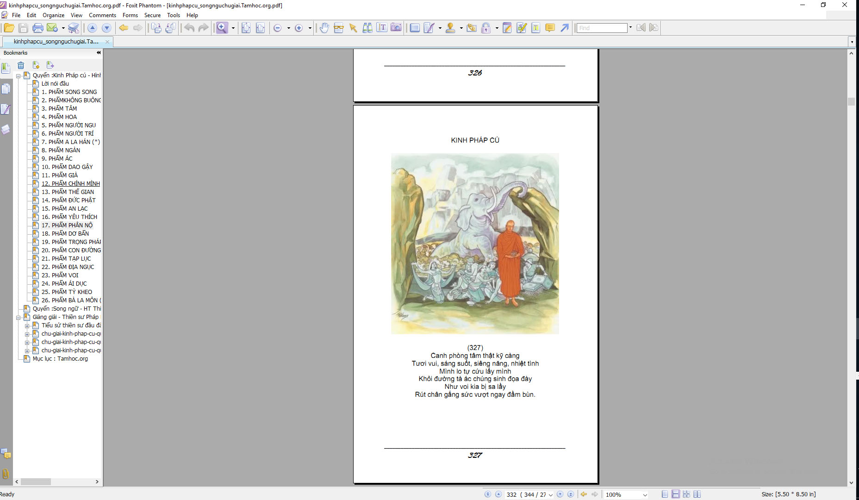Screen dimensions: 859x500
Task: Select the Typewriter T tool
Action: [536, 28]
